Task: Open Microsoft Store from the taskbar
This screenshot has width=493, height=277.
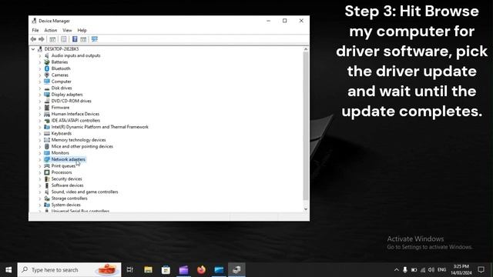Action: tap(166, 270)
